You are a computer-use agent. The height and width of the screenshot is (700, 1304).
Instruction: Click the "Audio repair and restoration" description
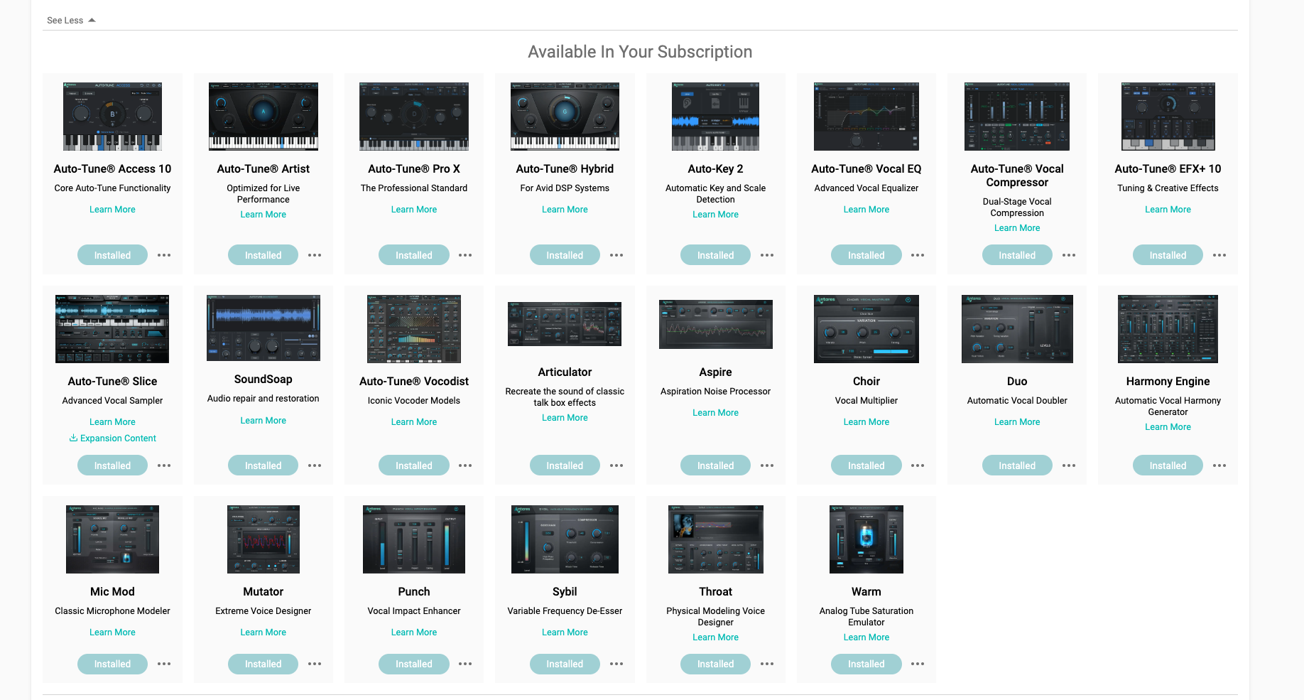tap(263, 399)
